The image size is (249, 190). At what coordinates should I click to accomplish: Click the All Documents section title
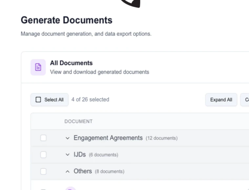pos(71,63)
